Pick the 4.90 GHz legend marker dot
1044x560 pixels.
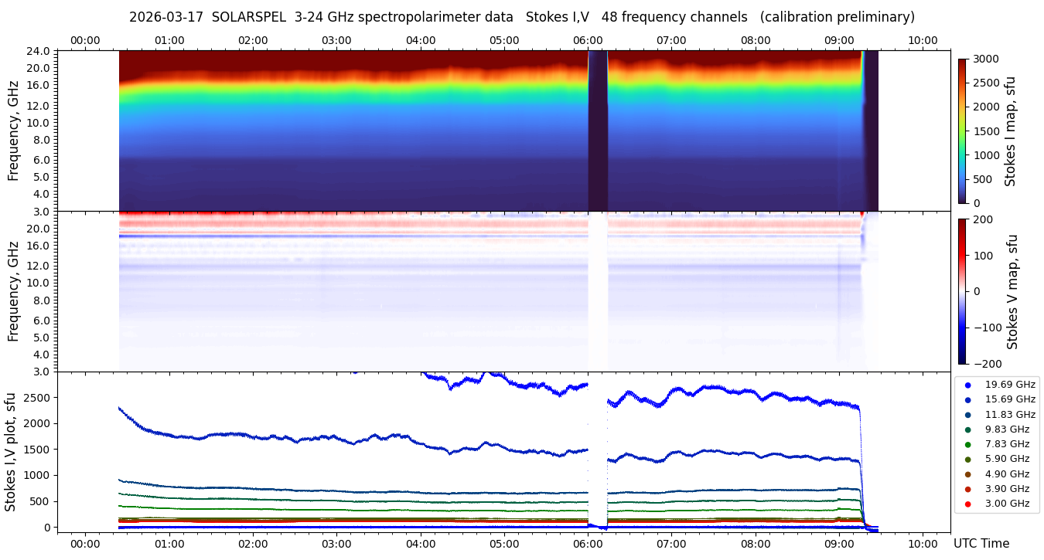point(967,474)
